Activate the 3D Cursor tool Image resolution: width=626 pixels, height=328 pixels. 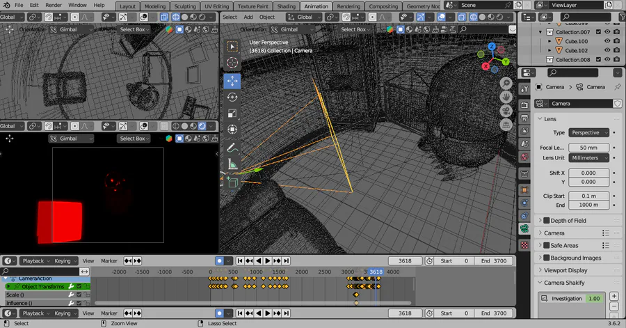232,63
